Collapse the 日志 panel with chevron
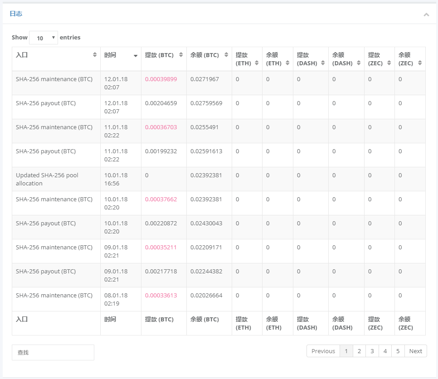 (x=426, y=15)
